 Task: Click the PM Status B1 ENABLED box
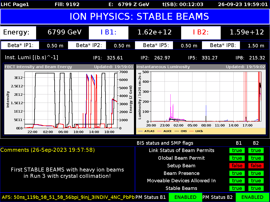[x=185, y=197]
